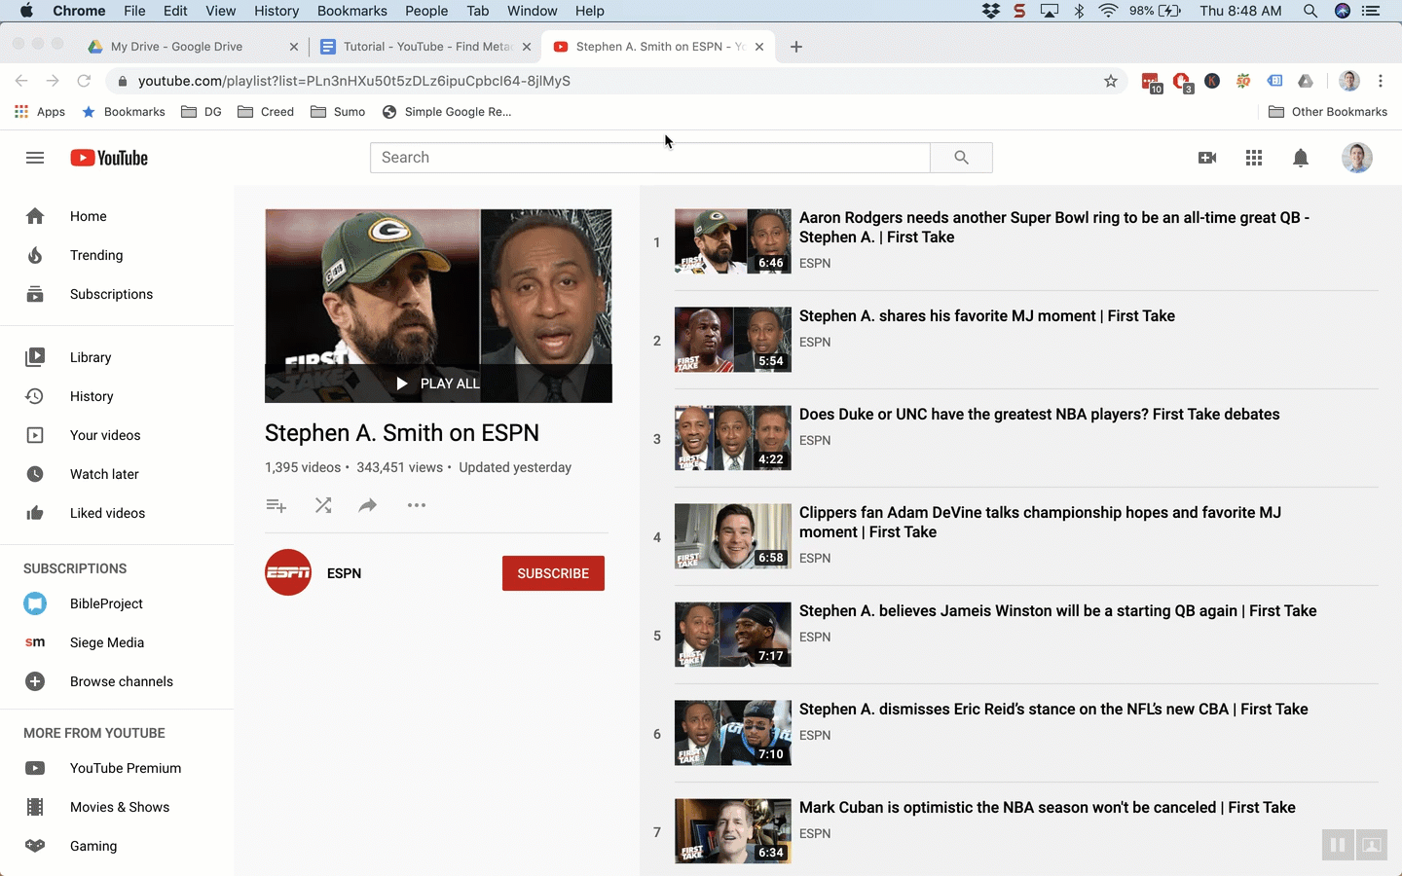Save playlist with the add-to-library icon
Screen dimensions: 1402x876
pyautogui.click(x=277, y=505)
